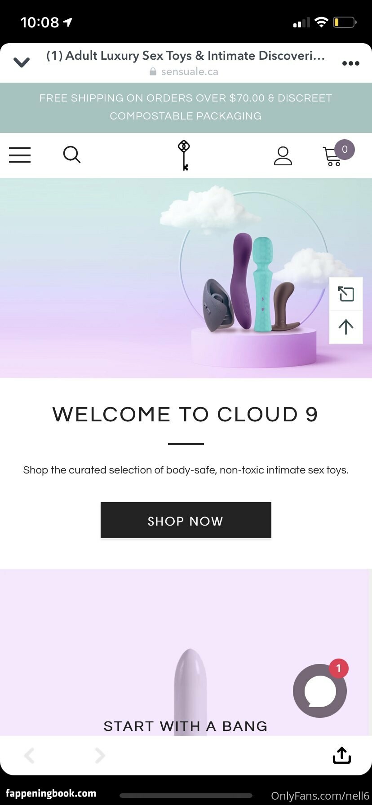Tap the cart item count badge
Viewport: 372px width, 805px height.
tap(345, 150)
